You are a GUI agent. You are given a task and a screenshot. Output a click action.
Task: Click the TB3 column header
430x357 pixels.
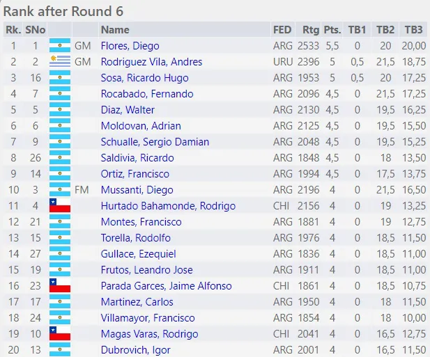tap(413, 30)
